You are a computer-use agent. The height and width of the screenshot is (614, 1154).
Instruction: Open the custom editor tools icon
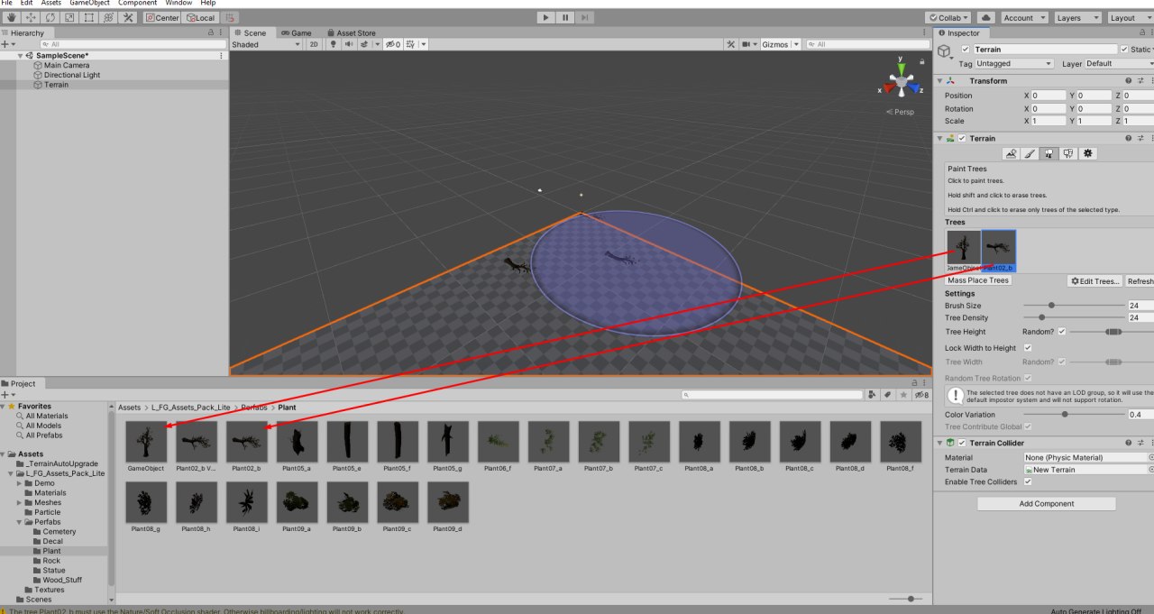pos(129,17)
